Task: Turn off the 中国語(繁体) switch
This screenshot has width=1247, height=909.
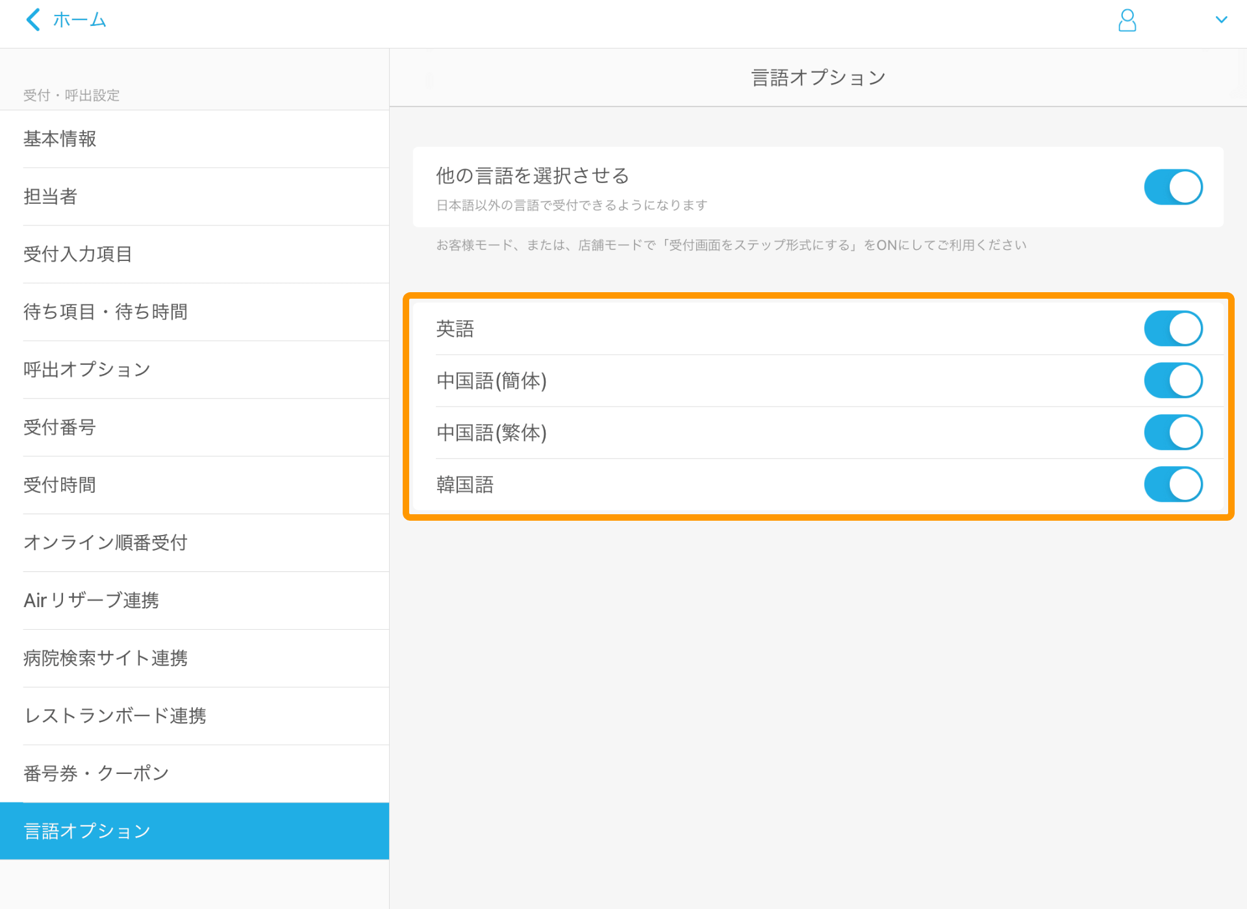Action: pos(1173,432)
